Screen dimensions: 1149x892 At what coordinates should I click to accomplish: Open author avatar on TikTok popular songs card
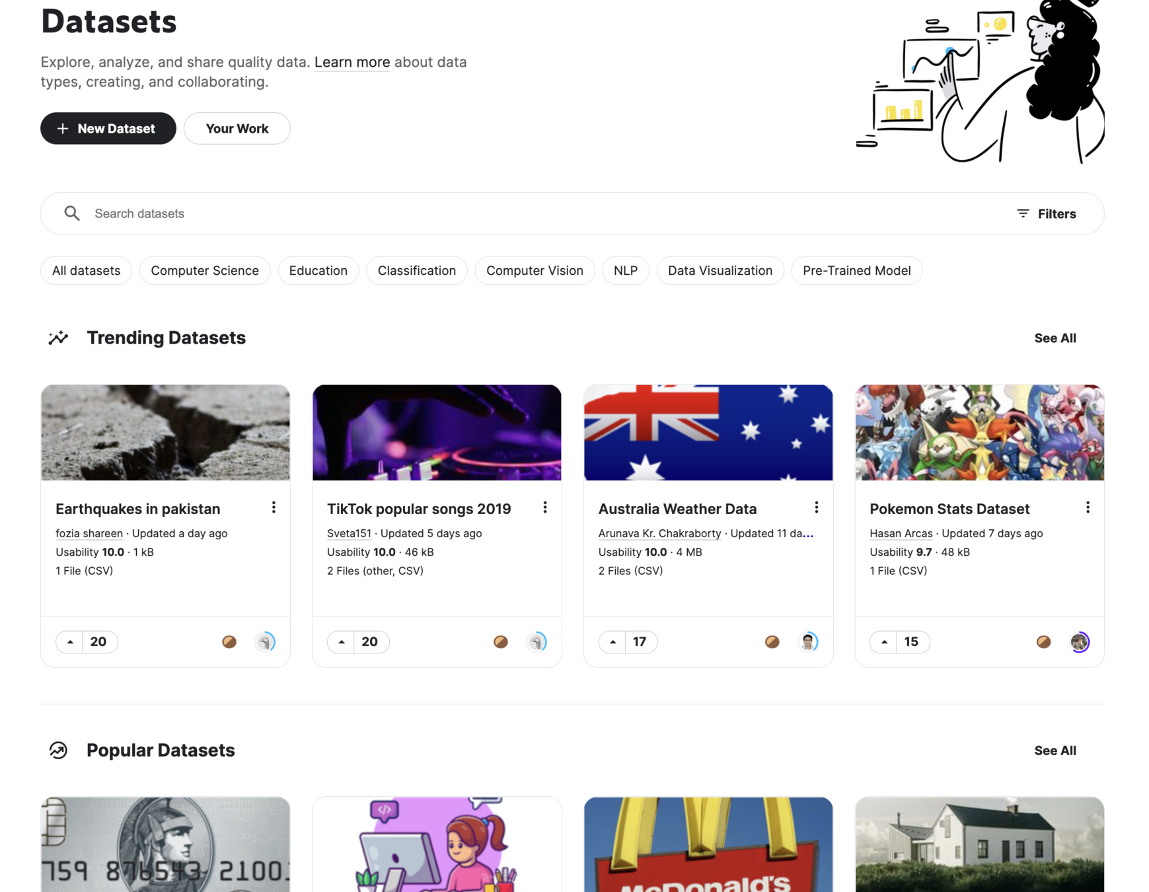(537, 642)
